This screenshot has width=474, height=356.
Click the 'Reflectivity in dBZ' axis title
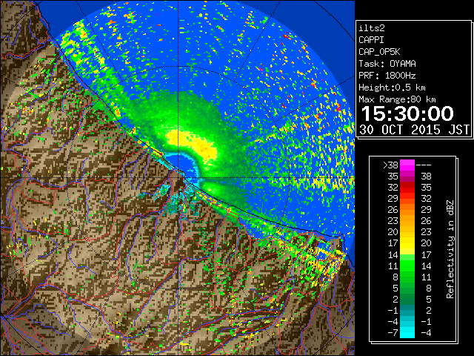pos(450,249)
